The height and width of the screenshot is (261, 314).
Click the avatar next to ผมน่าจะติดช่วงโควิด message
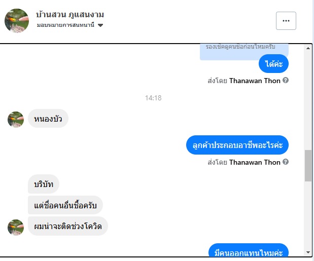coord(16,228)
